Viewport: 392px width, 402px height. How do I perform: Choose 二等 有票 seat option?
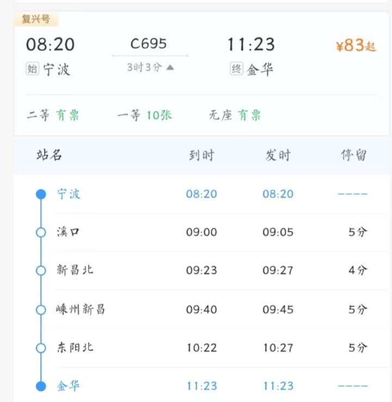[53, 115]
